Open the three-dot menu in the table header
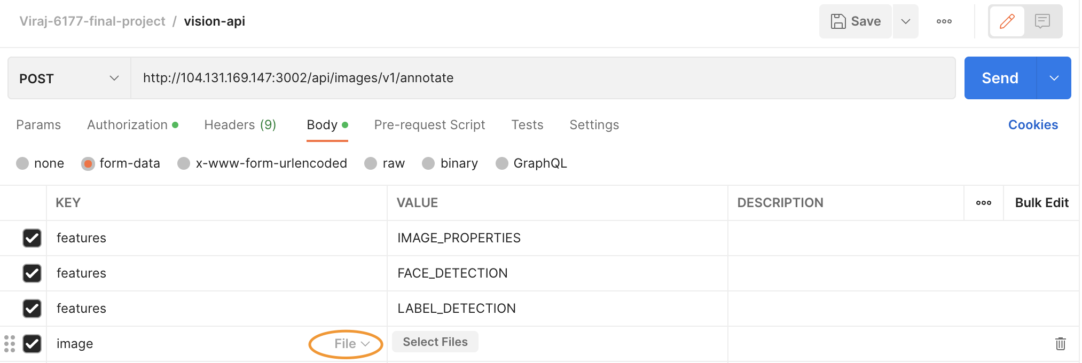Image resolution: width=1082 pixels, height=363 pixels. [x=983, y=203]
